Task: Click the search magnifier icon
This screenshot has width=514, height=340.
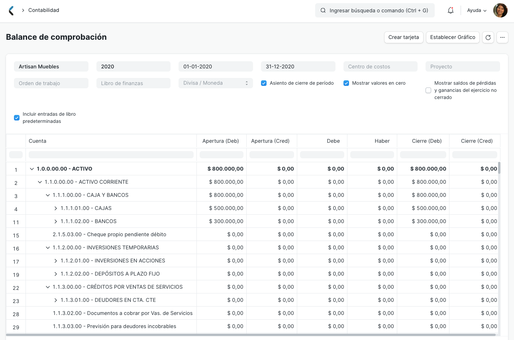Action: pyautogui.click(x=323, y=10)
